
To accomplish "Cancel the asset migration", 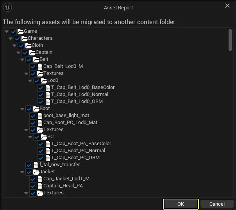I will point(217,204).
